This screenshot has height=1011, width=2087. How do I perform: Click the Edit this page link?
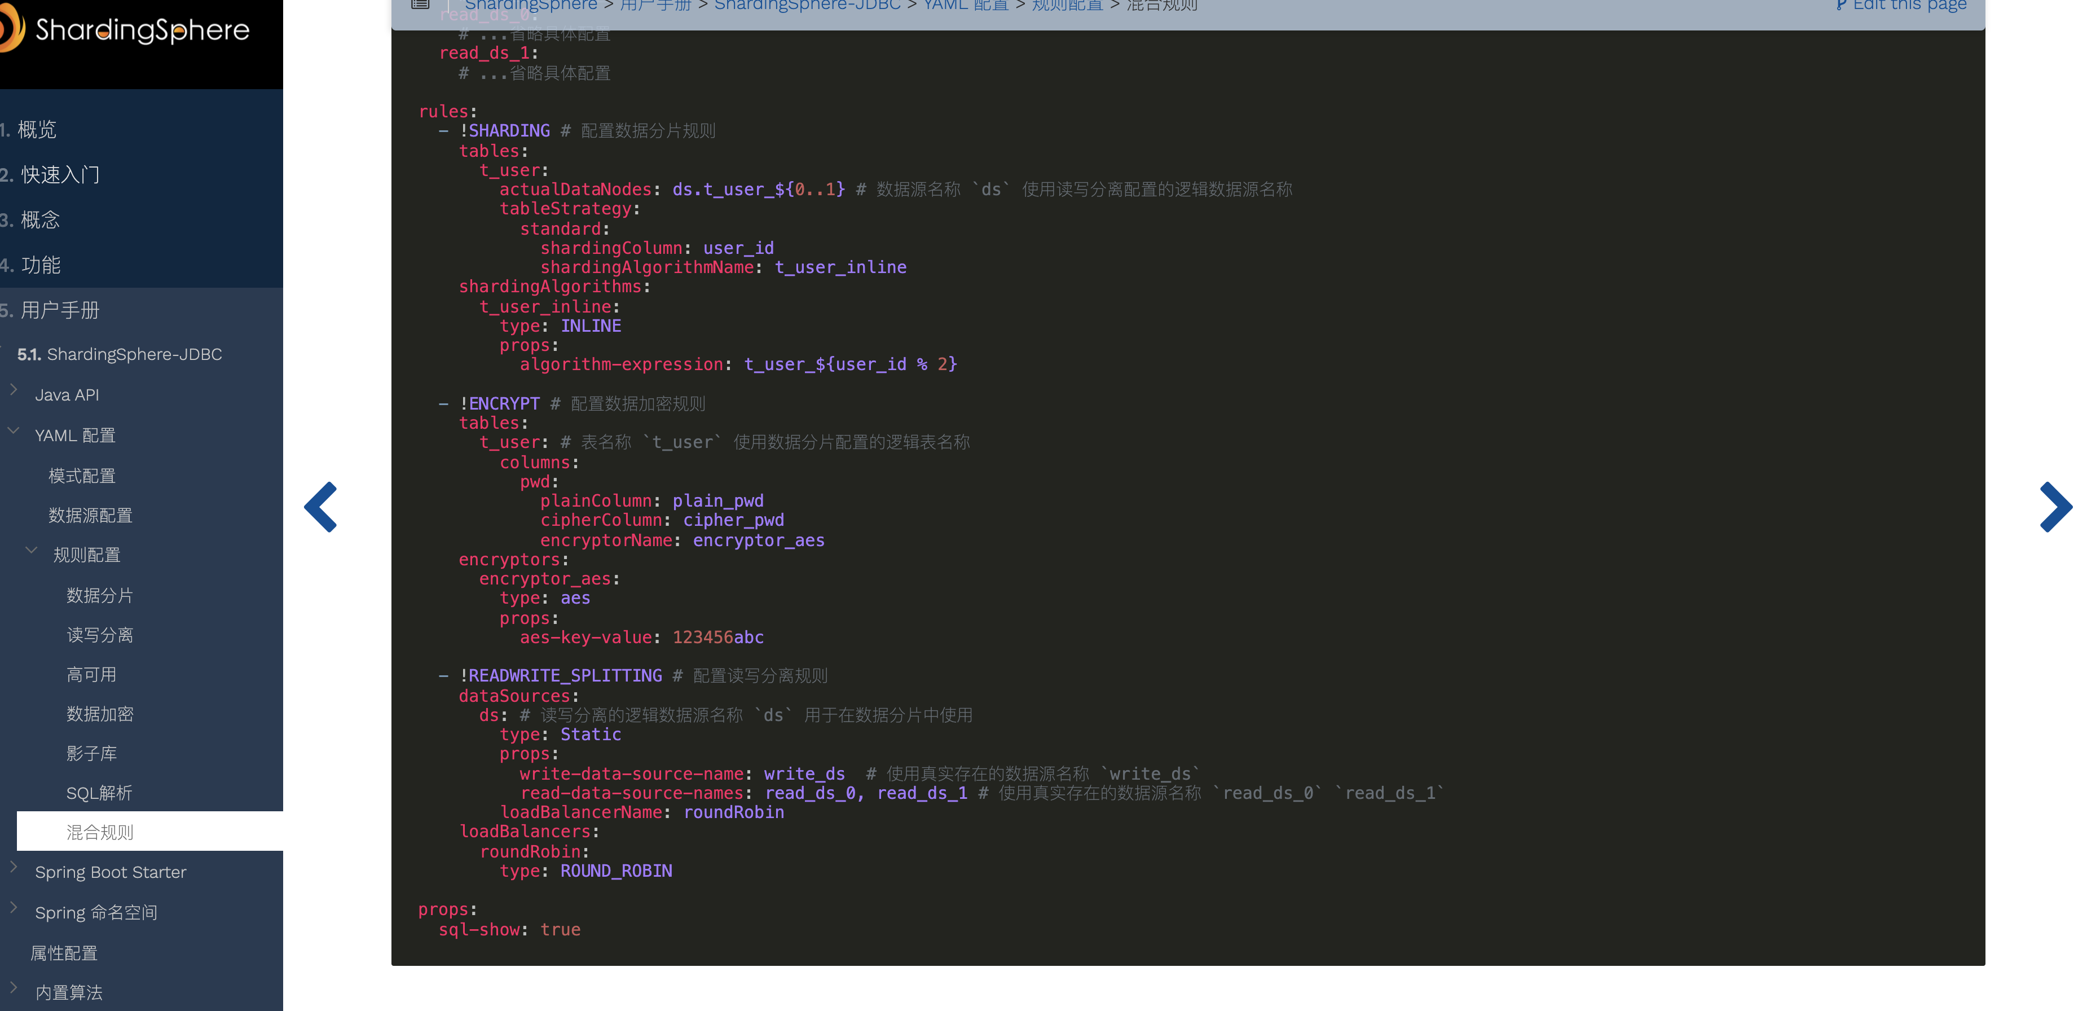(1901, 5)
